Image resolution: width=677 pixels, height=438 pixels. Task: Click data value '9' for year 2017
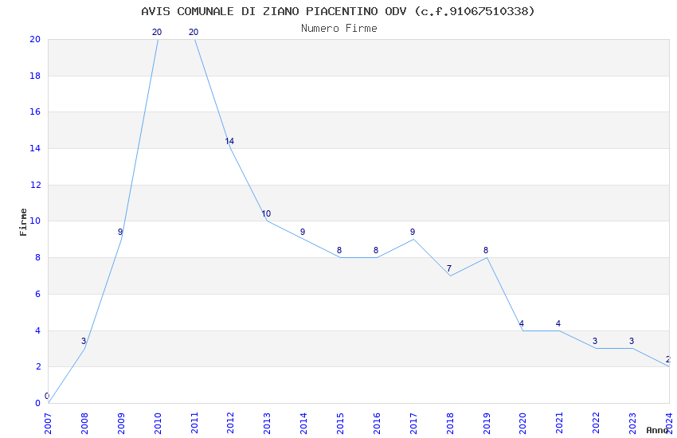(x=413, y=232)
